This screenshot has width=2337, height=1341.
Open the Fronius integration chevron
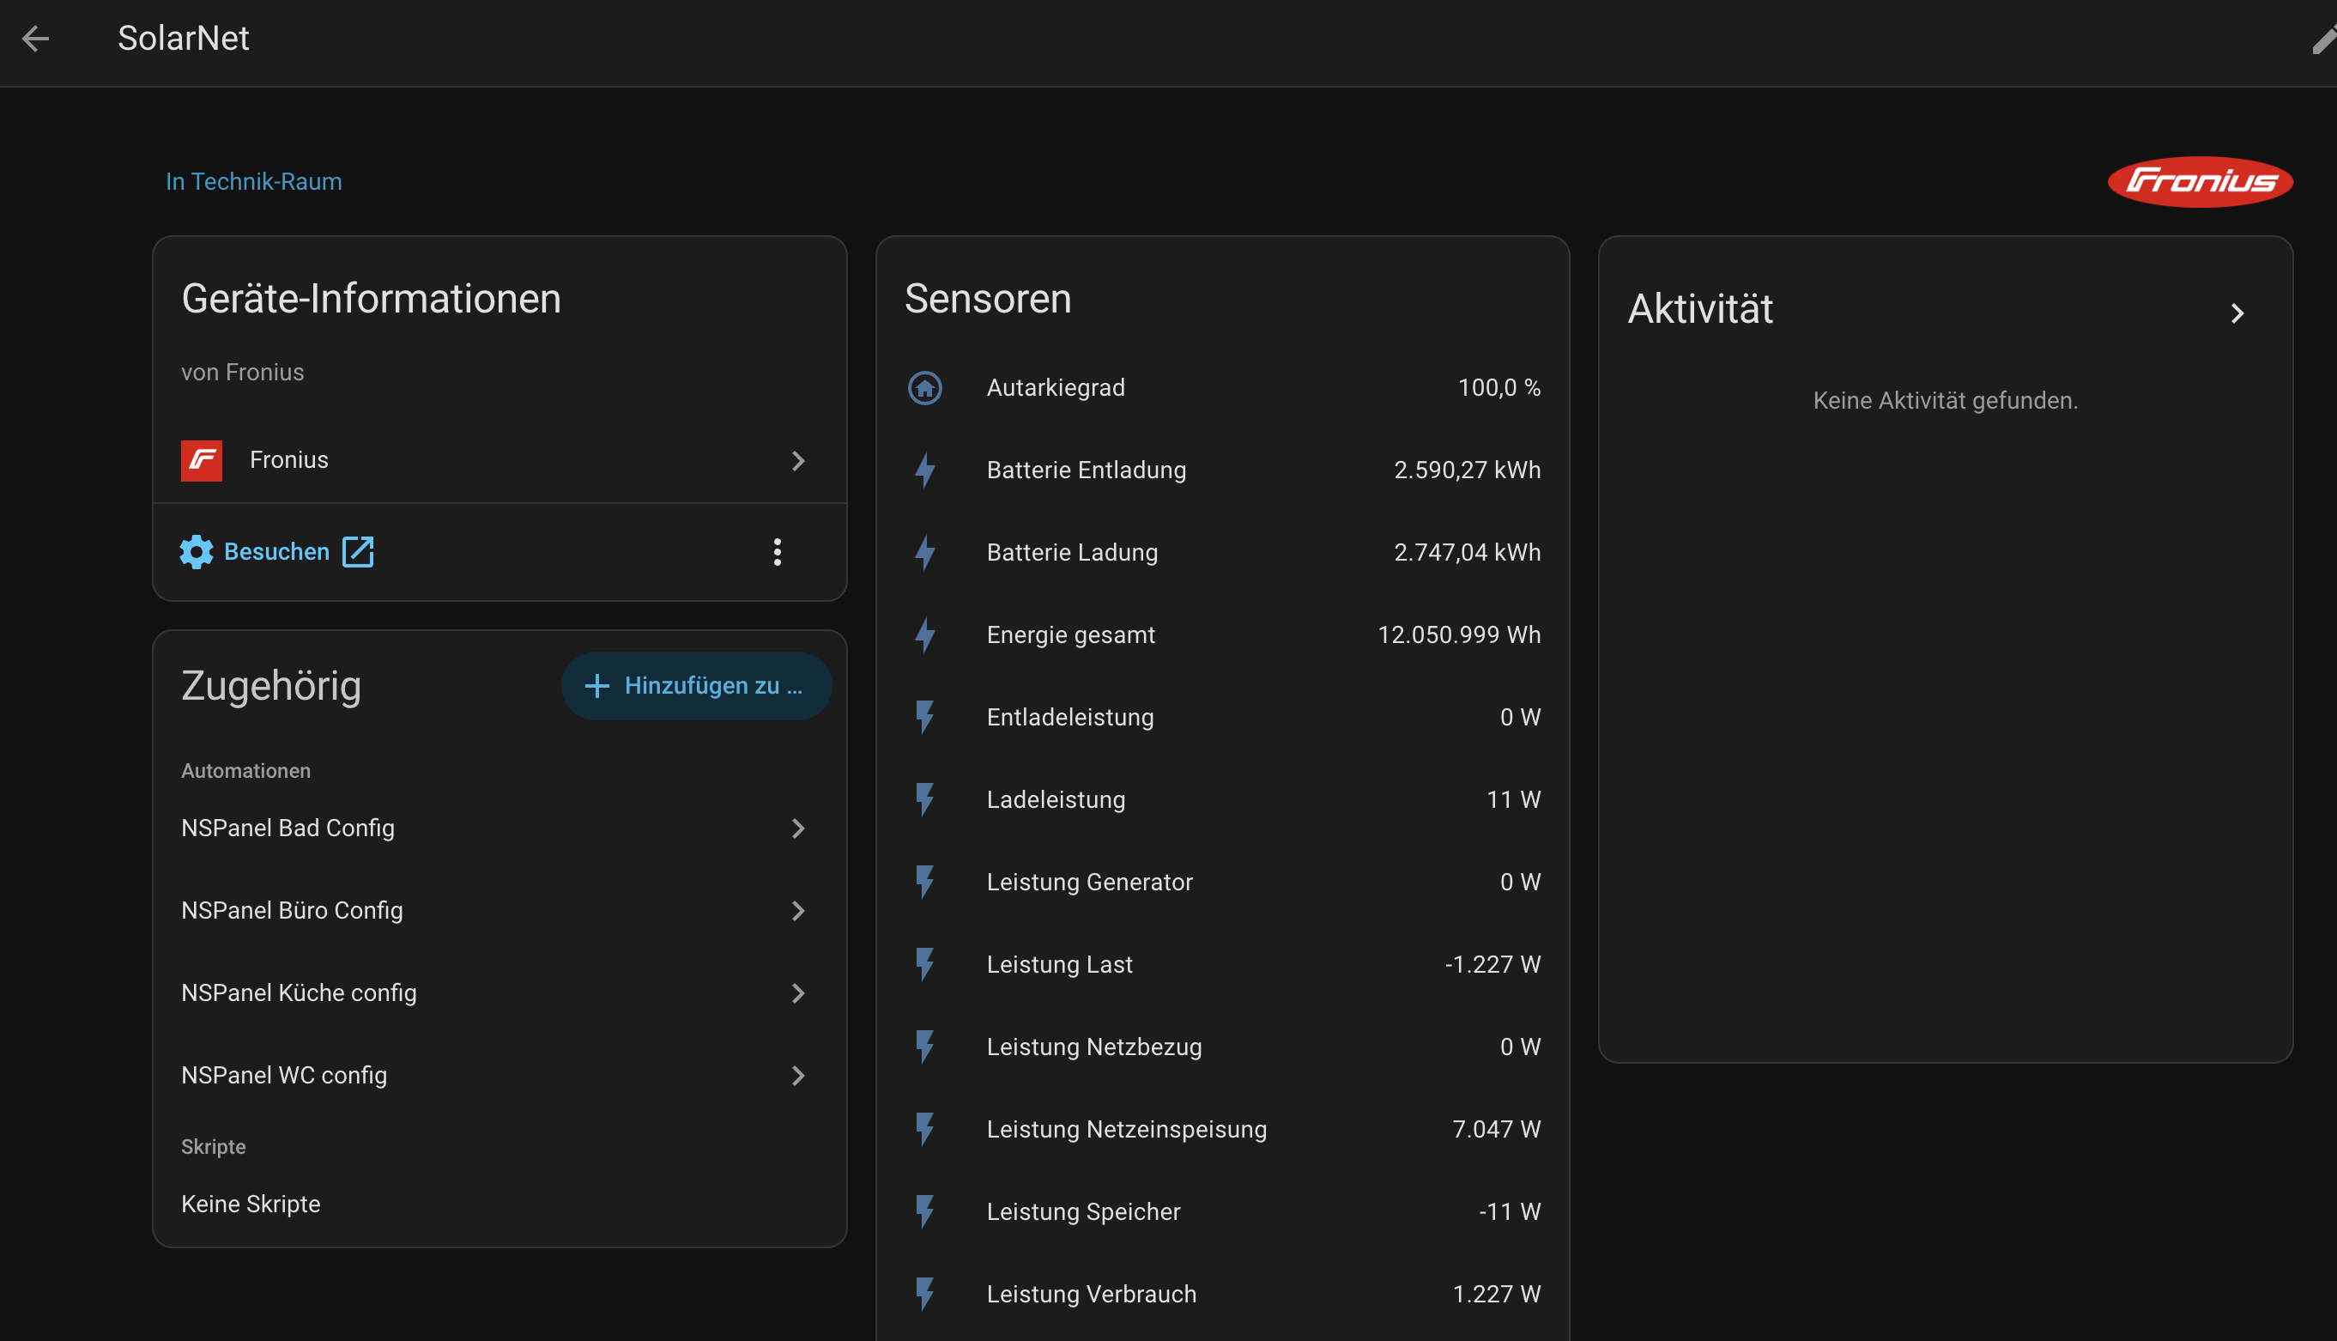pyautogui.click(x=798, y=460)
